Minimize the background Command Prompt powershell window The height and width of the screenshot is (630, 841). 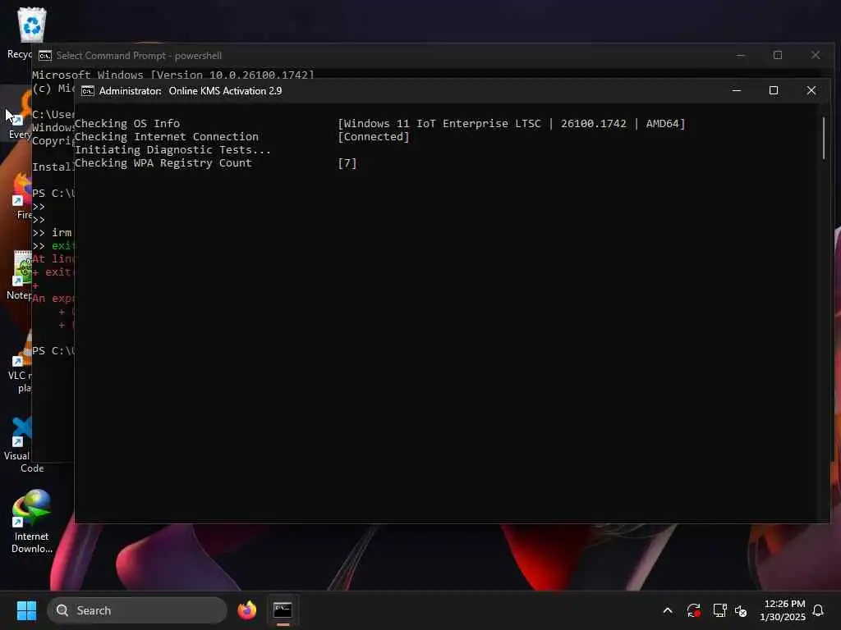pyautogui.click(x=741, y=55)
